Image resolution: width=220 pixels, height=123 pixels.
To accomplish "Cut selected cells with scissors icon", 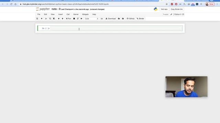I will [x=46, y=18].
